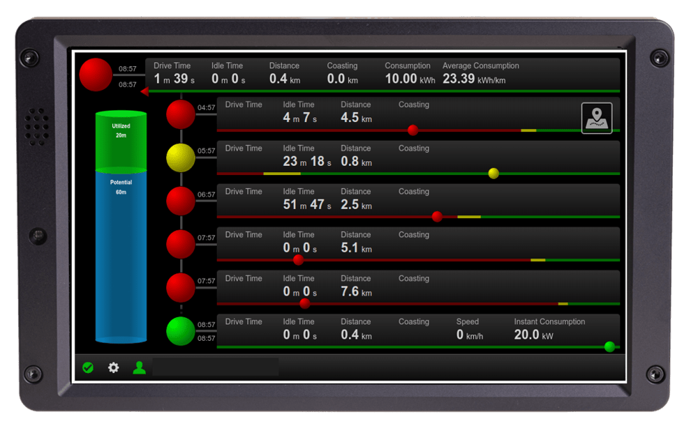Click the large red summary status light

pos(96,75)
